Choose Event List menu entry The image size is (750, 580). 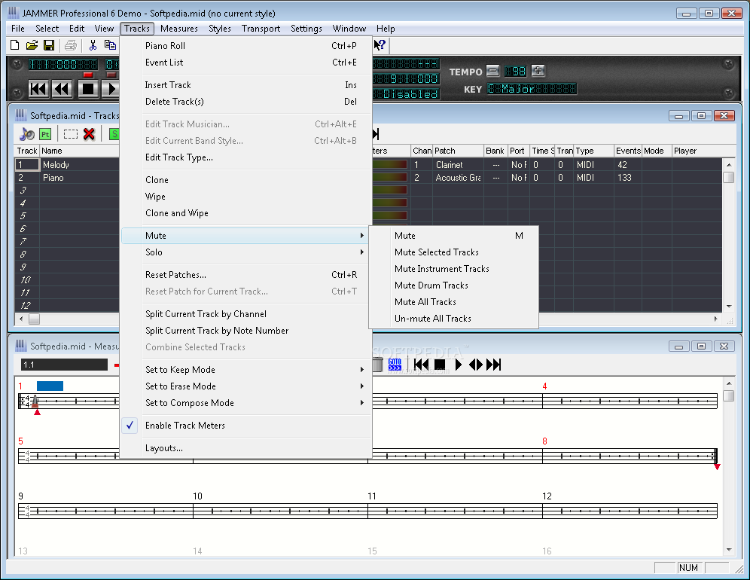click(x=245, y=63)
